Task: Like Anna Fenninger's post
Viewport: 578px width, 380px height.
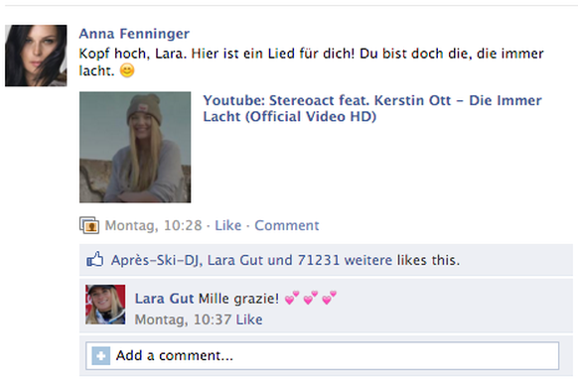Action: [x=228, y=225]
